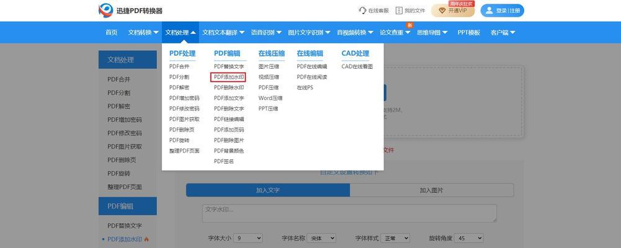This screenshot has width=621, height=248.
Task: Choose PDF链接编辑 in the dropdown menu
Action: tap(229, 119)
